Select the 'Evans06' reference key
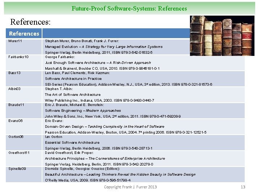Viewport: 261px width, 196px height. tap(16, 121)
